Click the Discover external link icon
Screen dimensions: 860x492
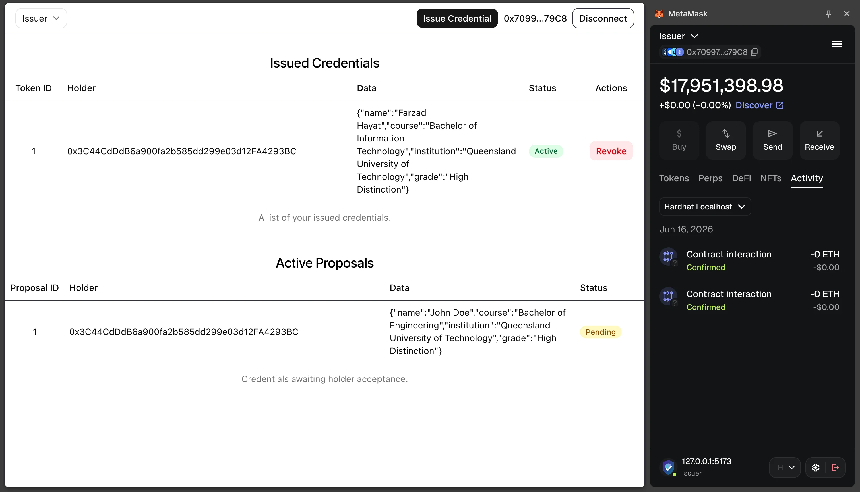(x=780, y=105)
